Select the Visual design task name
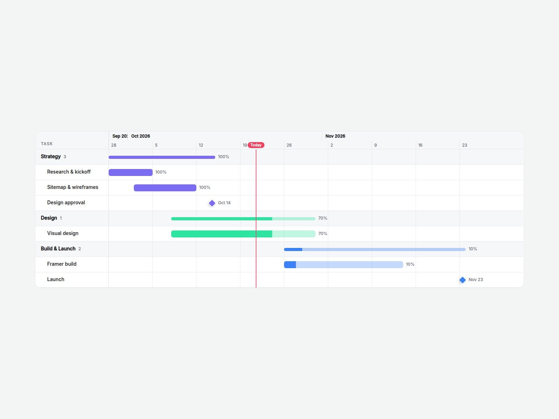 [x=63, y=233]
